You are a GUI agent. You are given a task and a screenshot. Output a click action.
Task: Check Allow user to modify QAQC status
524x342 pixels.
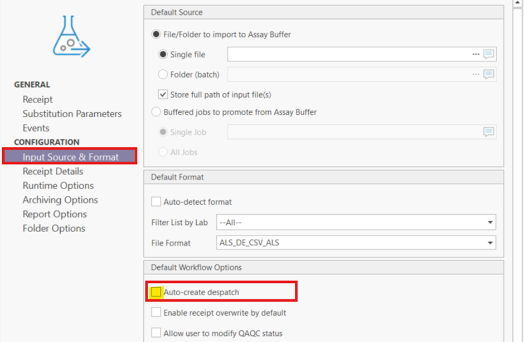156,333
